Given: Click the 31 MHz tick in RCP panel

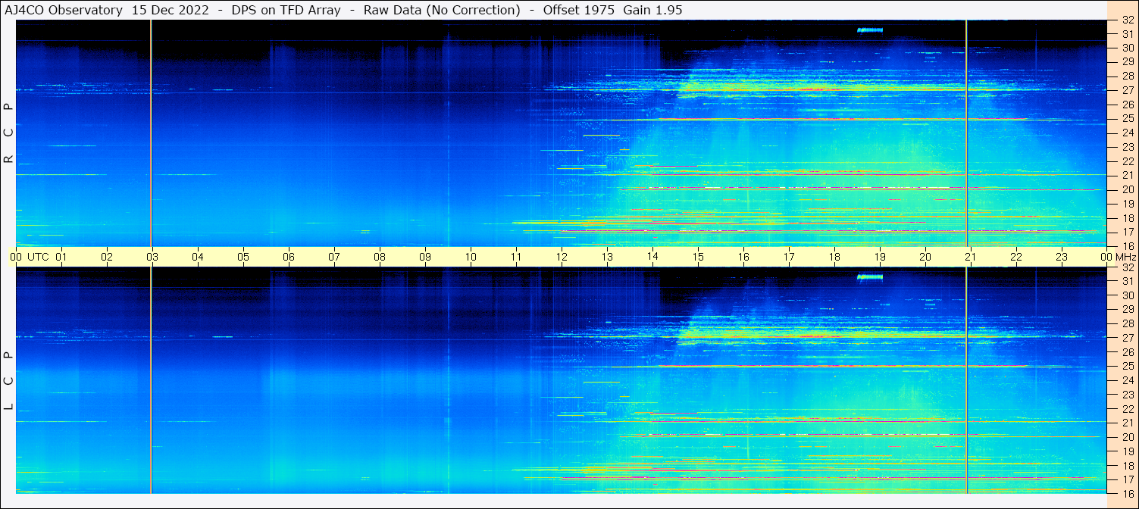Looking at the screenshot, I should coord(1127,34).
